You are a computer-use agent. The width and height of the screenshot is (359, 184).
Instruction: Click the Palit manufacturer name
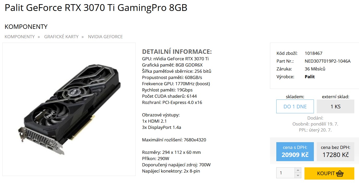pos(310,77)
